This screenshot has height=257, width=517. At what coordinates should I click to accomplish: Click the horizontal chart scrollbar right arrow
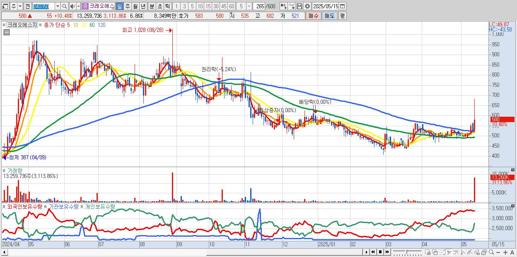tap(367, 252)
